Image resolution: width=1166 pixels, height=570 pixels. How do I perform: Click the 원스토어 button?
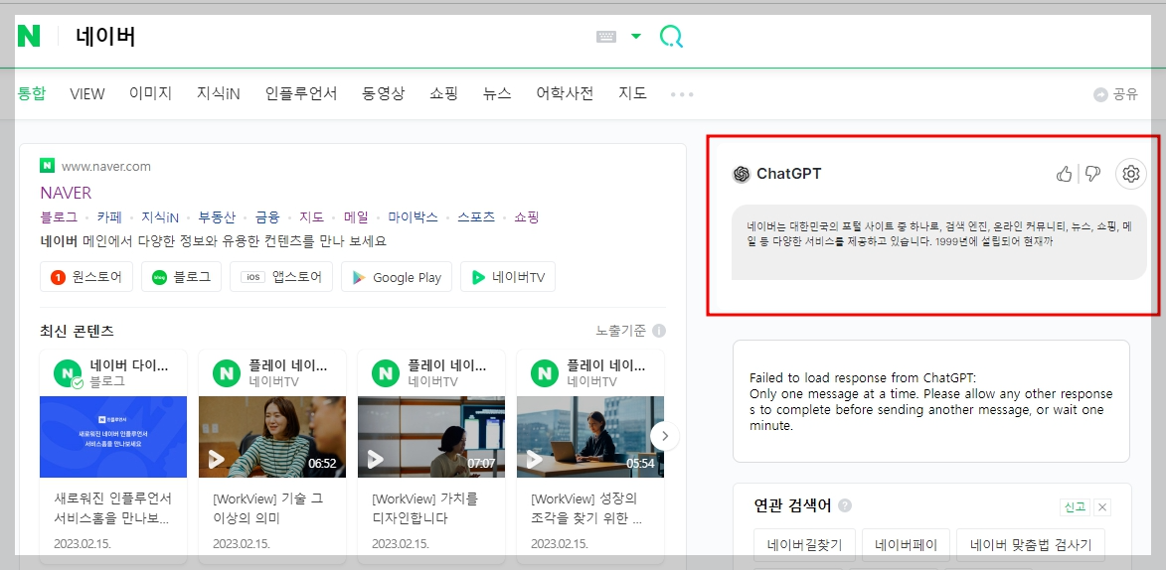[86, 277]
